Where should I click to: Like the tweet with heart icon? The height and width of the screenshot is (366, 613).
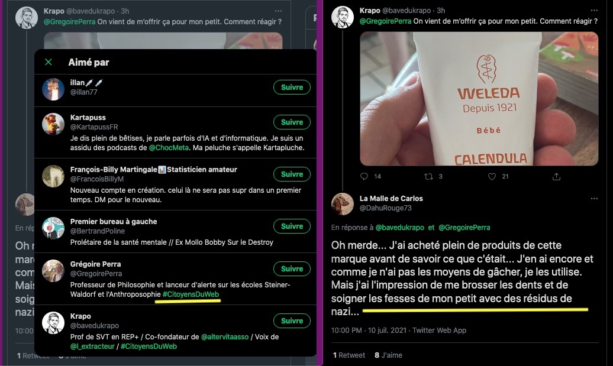pyautogui.click(x=492, y=177)
